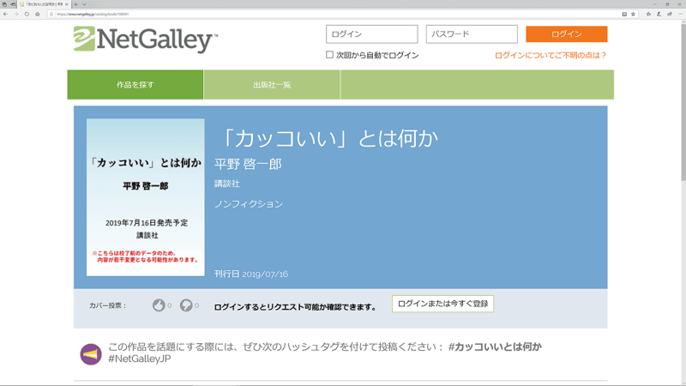The width and height of the screenshot is (686, 386).
Task: Vote thumbs down on the cover
Action: coord(186,305)
